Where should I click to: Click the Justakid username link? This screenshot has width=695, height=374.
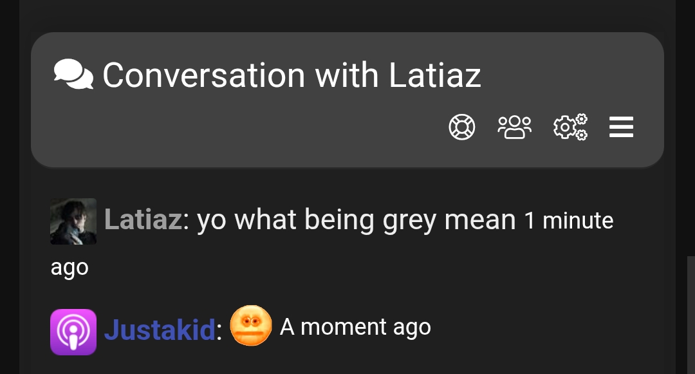(x=160, y=330)
